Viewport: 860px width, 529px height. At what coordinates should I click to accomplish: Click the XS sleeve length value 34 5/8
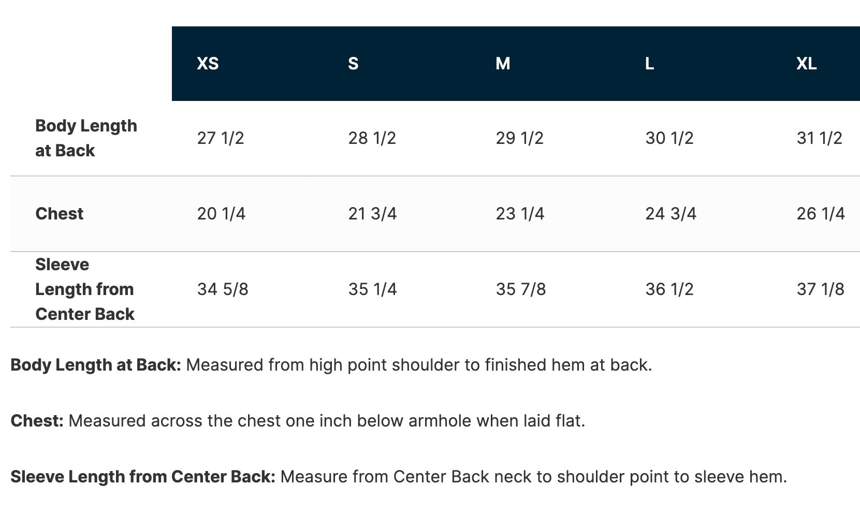[223, 289]
